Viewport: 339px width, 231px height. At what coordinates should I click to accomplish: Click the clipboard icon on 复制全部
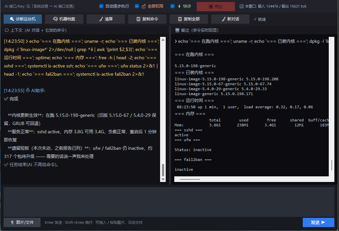tap(180, 19)
